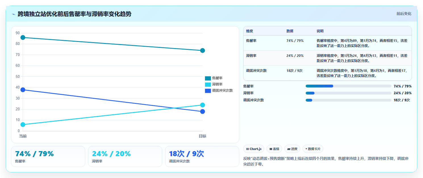This screenshot has height=178, width=423.
Task: Click the 数据 table column header
Action: (x=290, y=31)
